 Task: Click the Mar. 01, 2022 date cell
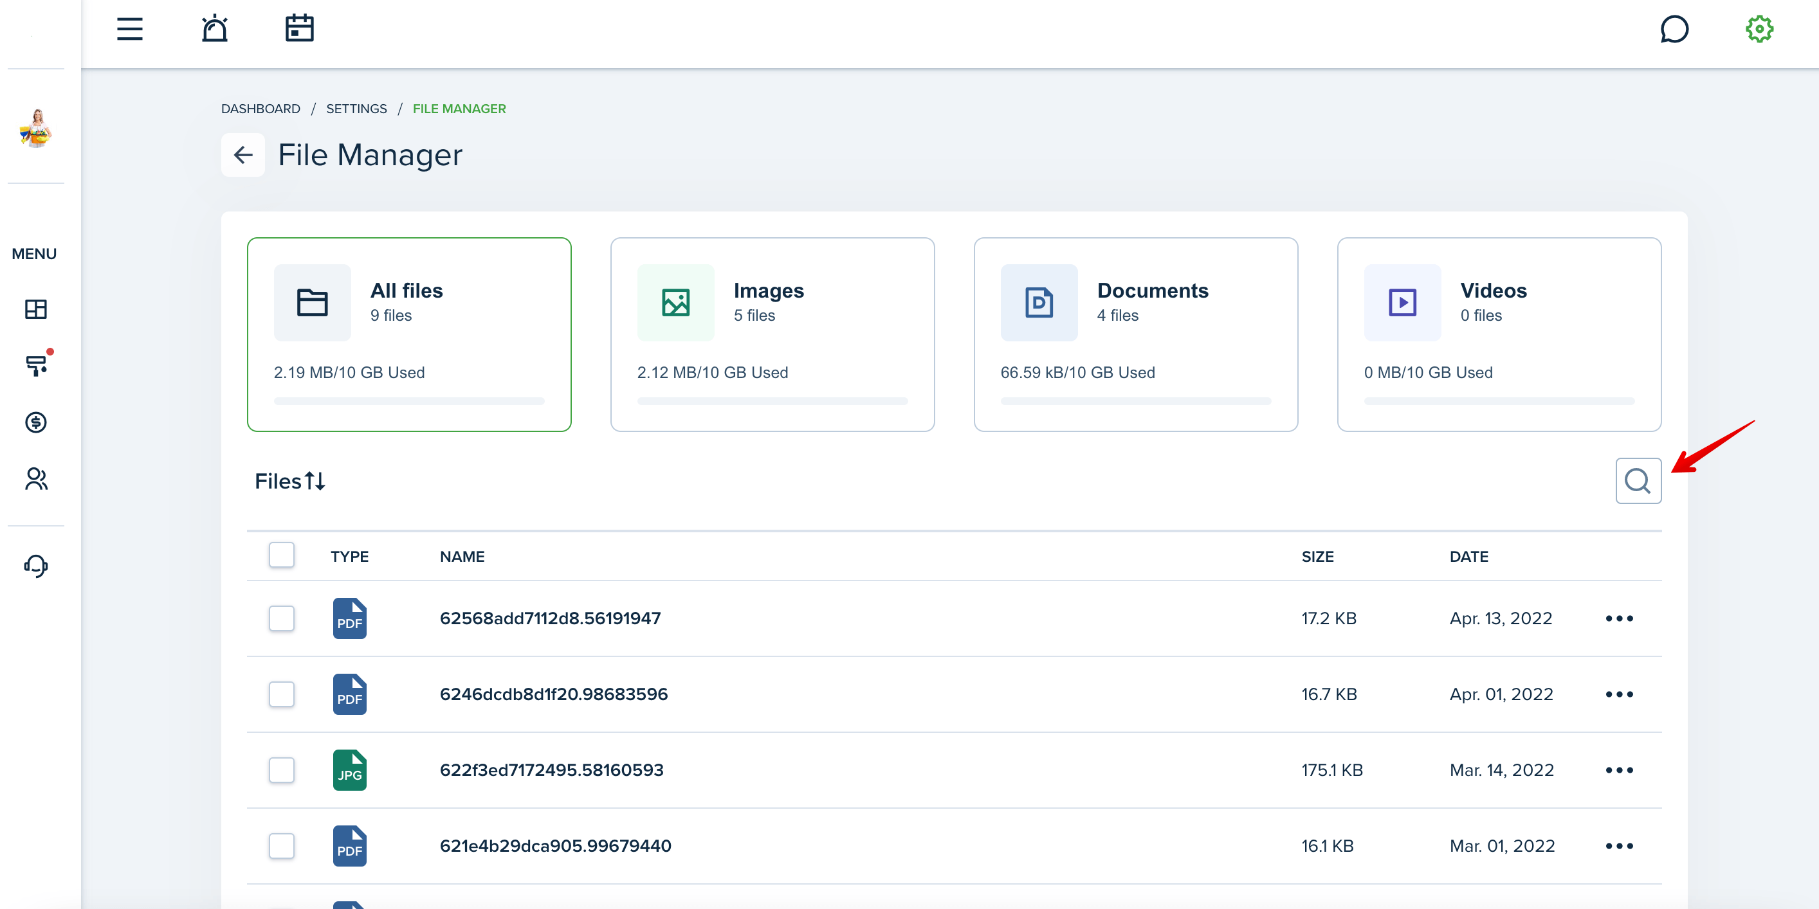[1503, 846]
